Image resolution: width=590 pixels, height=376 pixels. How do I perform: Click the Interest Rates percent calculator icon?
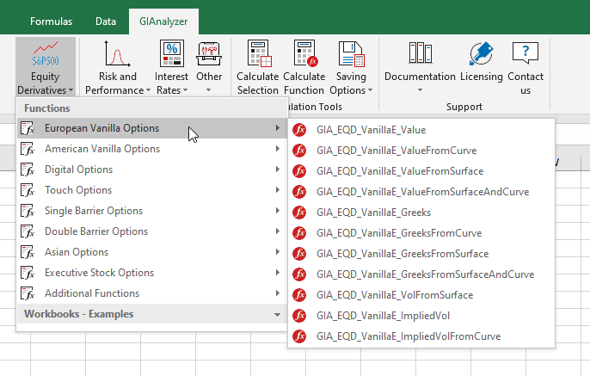172,53
